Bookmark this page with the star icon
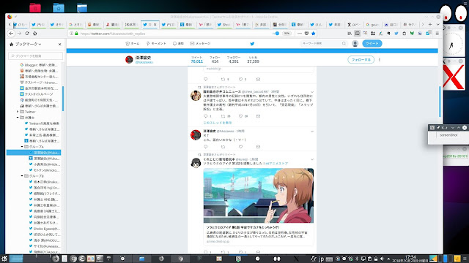469x263 pixels. (x=313, y=34)
